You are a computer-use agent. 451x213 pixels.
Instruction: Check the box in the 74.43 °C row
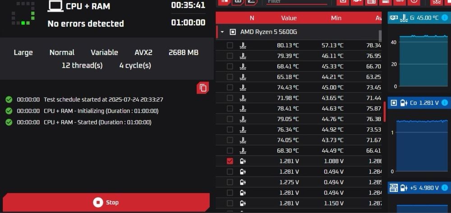click(230, 87)
